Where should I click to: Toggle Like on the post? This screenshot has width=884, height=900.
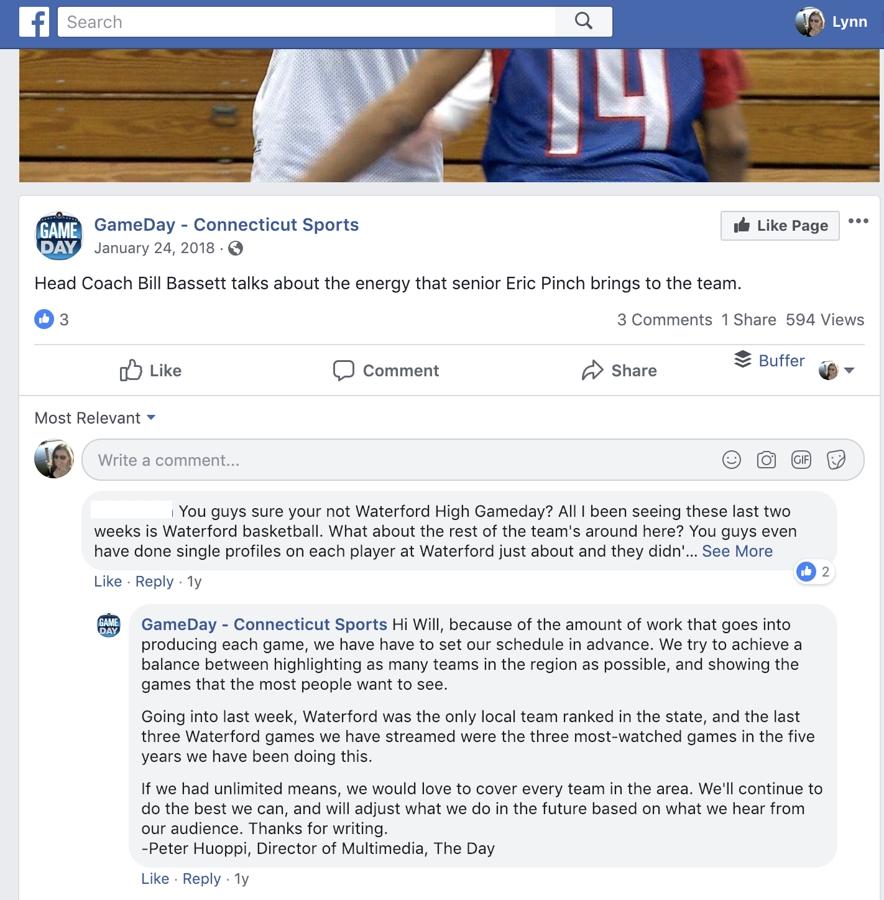(150, 370)
